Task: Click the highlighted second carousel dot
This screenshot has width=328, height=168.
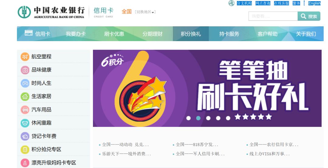Action: (198, 118)
